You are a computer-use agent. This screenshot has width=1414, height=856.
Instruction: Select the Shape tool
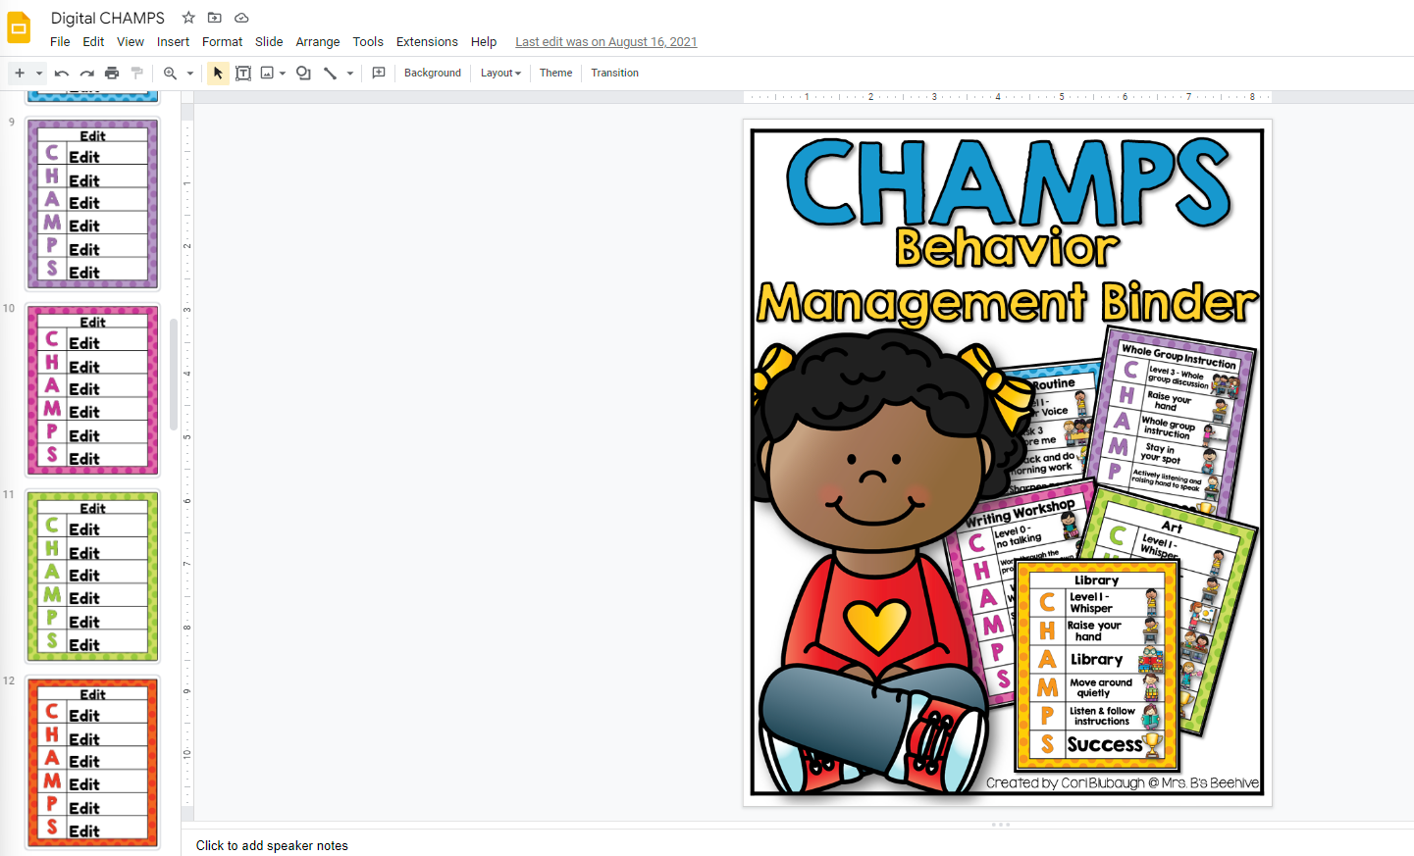tap(303, 73)
